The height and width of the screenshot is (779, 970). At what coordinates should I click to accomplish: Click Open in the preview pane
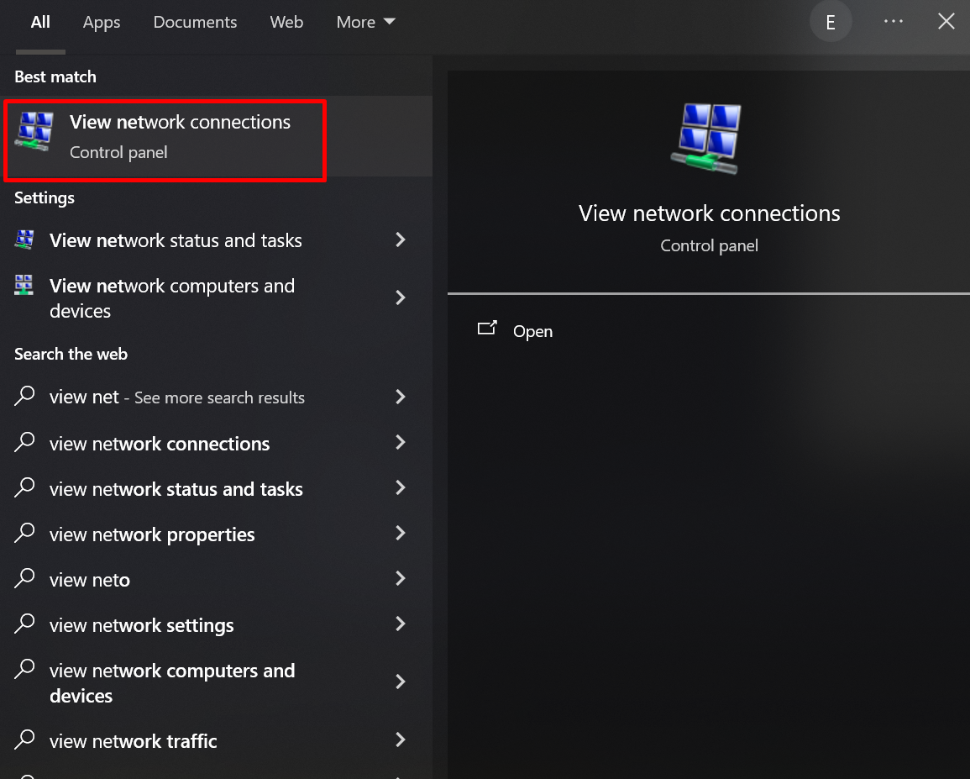532,331
